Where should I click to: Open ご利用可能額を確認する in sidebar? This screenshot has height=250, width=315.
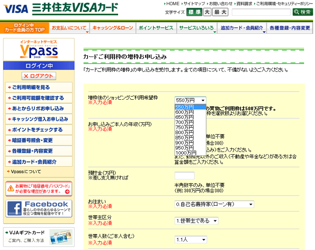click(x=39, y=98)
